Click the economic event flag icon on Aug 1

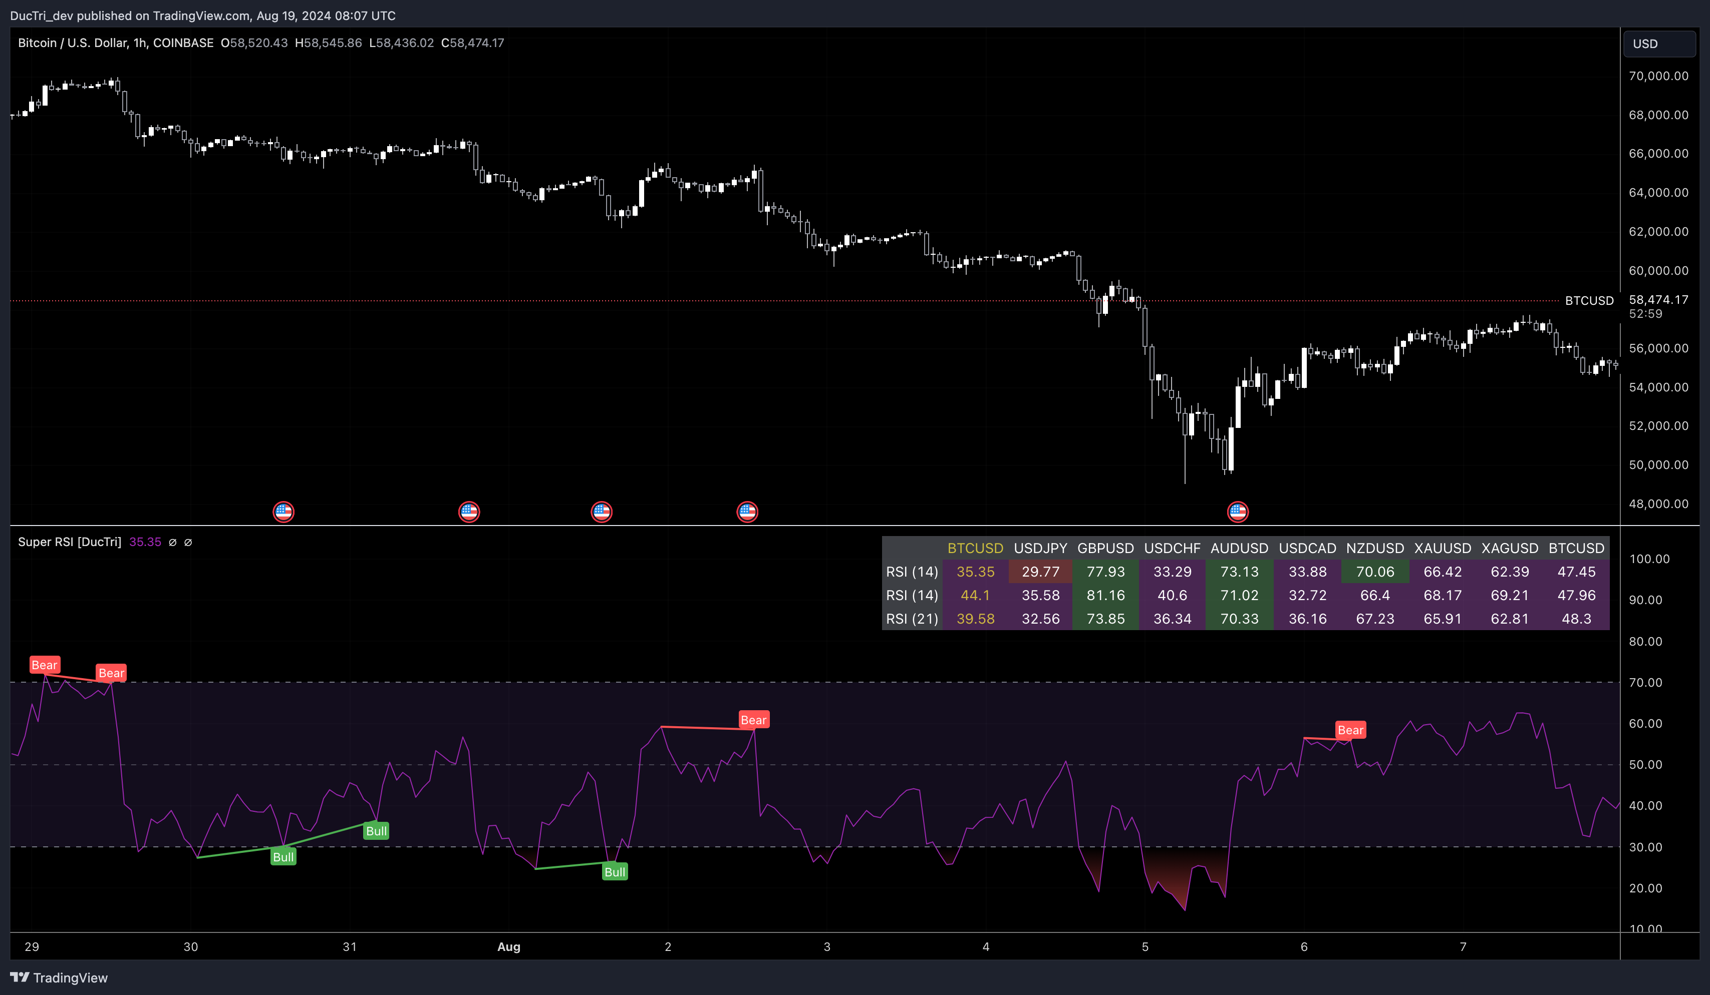[601, 512]
